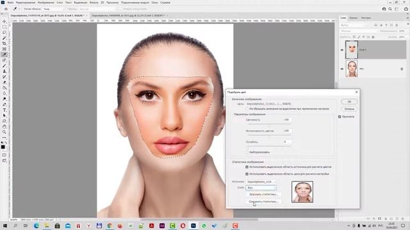Viewport: 410px width, 230px height.
Task: Open Photoshop icon in the taskbar
Action: 193,226
